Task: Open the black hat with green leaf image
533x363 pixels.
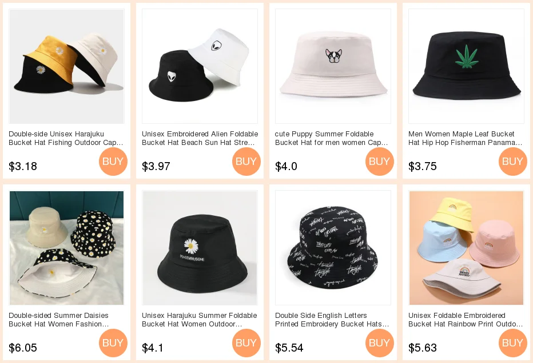Action: [467, 66]
